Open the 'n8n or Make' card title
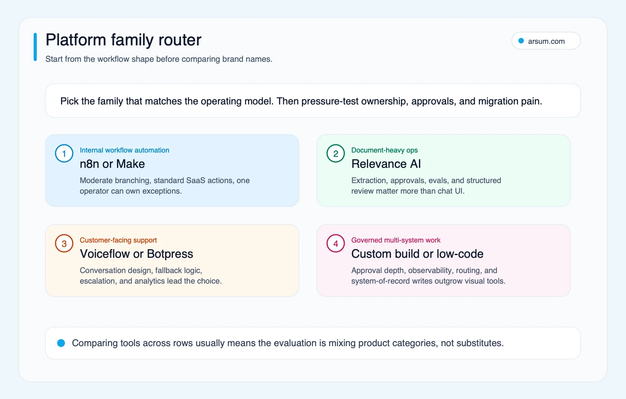The height and width of the screenshot is (399, 626). point(112,164)
